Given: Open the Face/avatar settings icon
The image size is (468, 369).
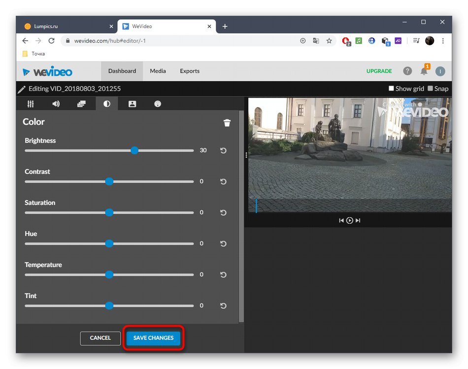Looking at the screenshot, I should point(132,103).
